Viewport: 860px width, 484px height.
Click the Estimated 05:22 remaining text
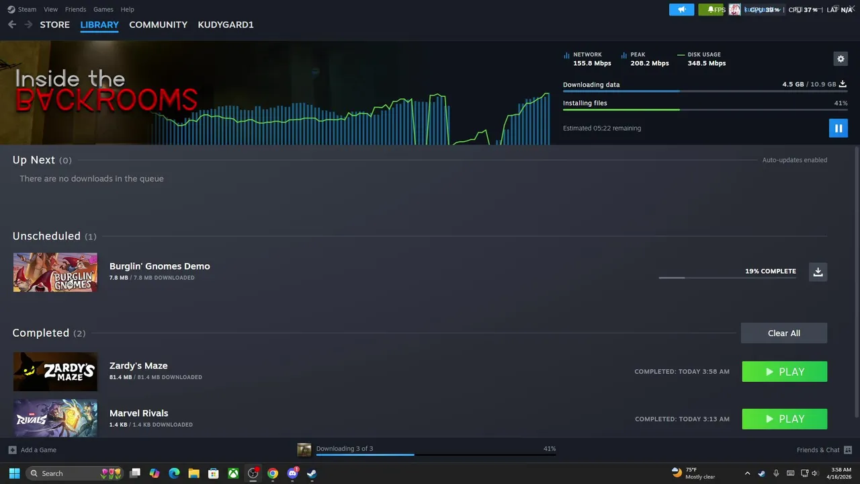[x=602, y=128]
